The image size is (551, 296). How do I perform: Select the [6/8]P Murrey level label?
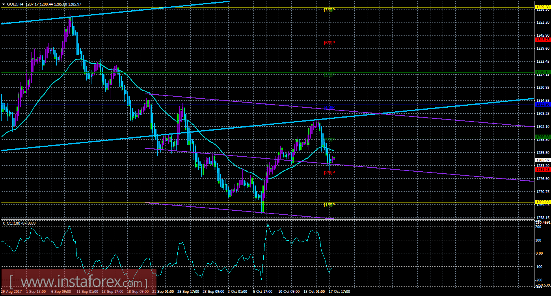pos(329,42)
